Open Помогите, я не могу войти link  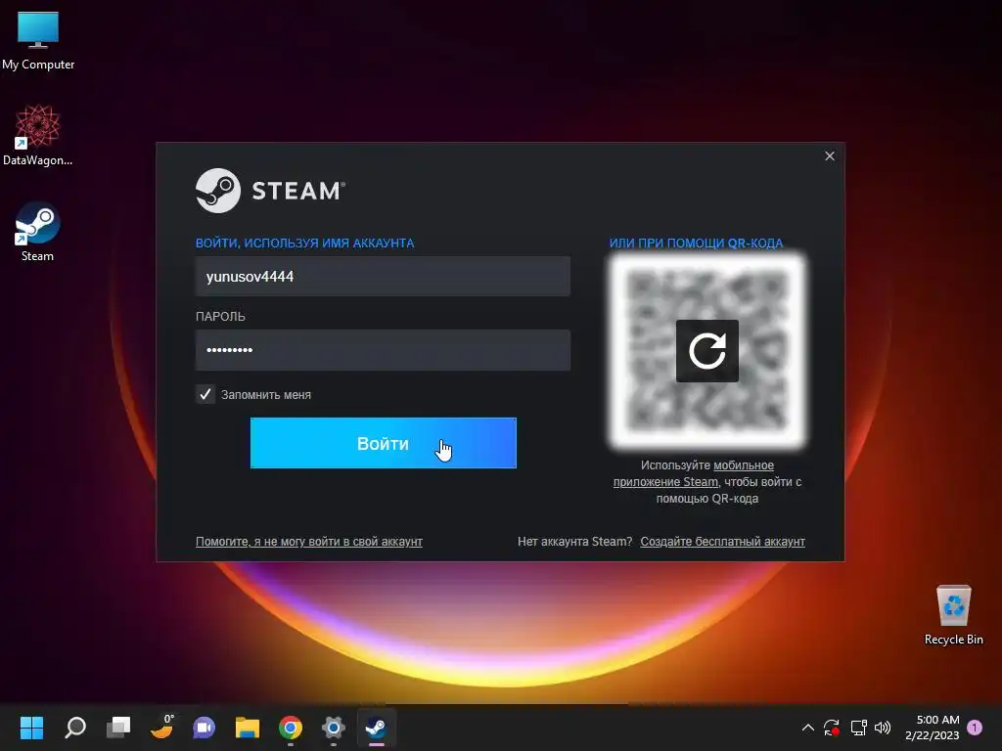click(308, 542)
